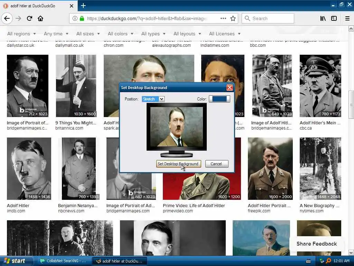354x266 pixels.
Task: Reload the current page
Action: pyautogui.click(x=29, y=18)
